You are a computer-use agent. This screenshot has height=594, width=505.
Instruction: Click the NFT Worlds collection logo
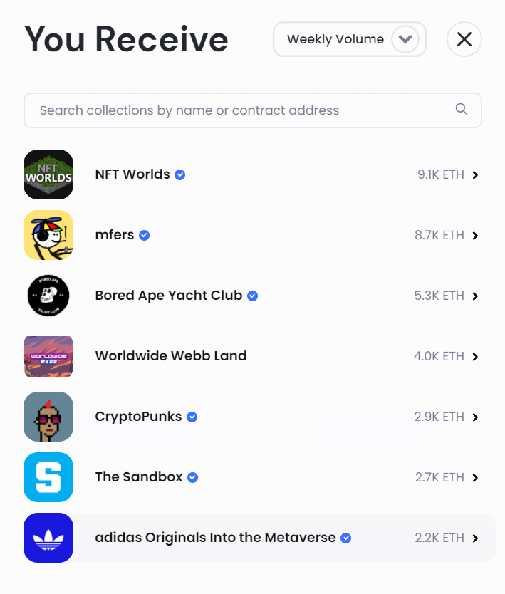coord(48,174)
